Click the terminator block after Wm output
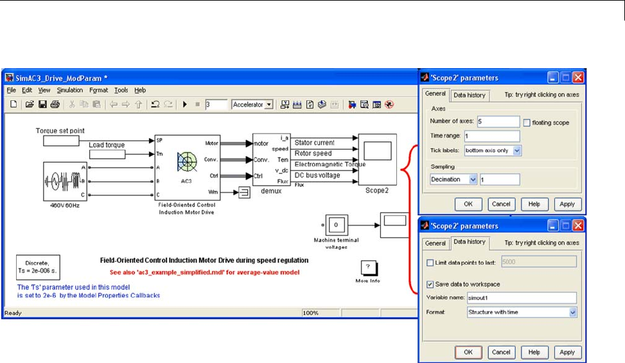The height and width of the screenshot is (363, 625). (244, 193)
